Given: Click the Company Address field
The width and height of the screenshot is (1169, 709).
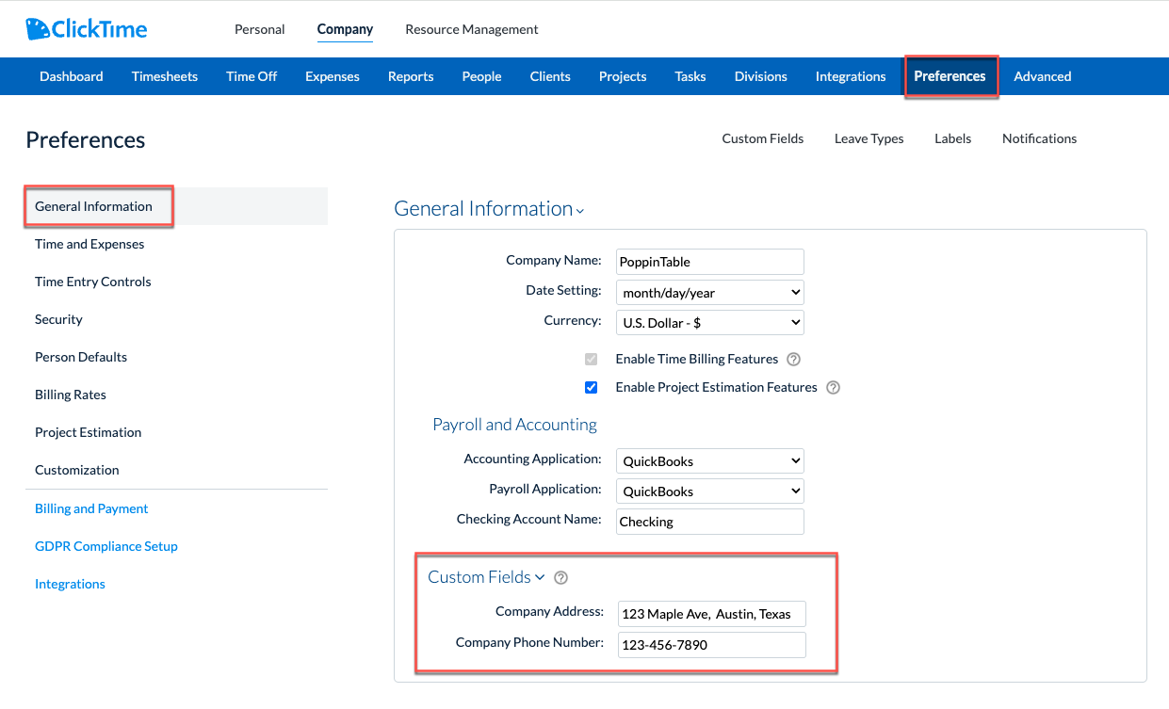Looking at the screenshot, I should coord(712,614).
